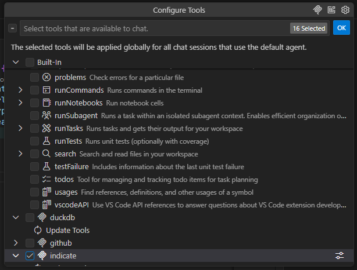
Task: Click the github MCP server icon
Action: pos(42,243)
